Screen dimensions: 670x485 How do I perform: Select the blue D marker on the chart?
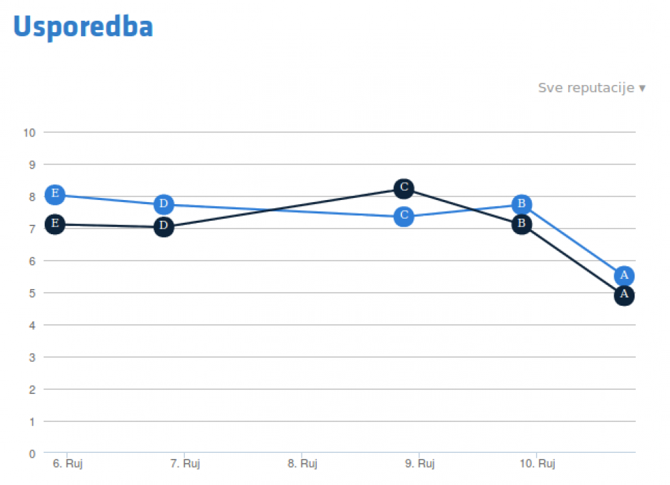(x=163, y=204)
